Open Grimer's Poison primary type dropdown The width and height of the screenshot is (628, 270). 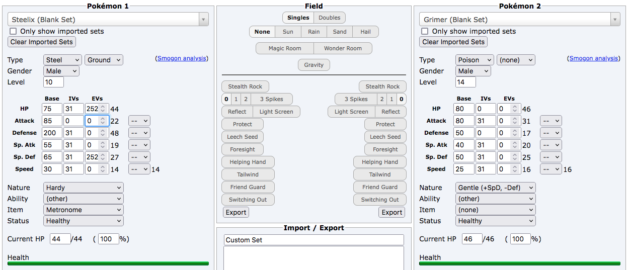pyautogui.click(x=475, y=60)
